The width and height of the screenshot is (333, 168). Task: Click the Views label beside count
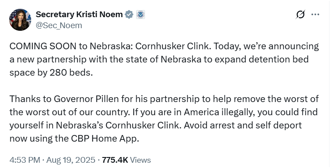coord(140,160)
